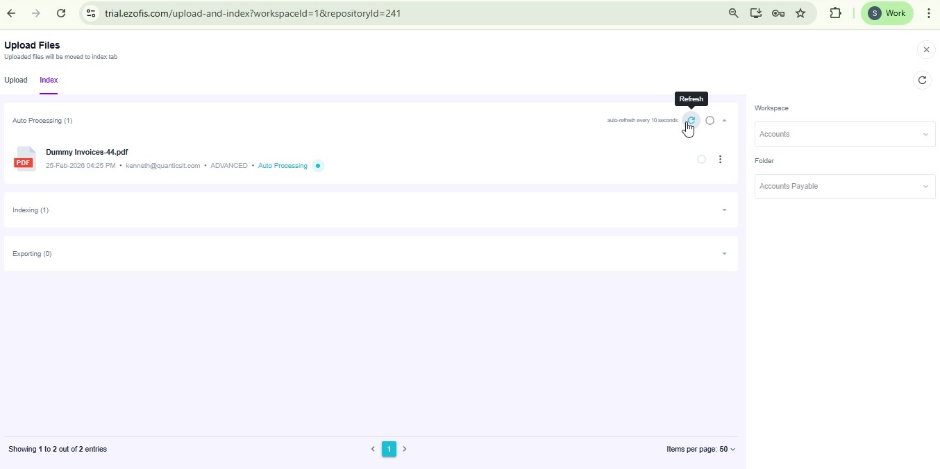Viewport: 940px width, 469px height.
Task: Click the top-right panel refresh icon
Action: (922, 80)
